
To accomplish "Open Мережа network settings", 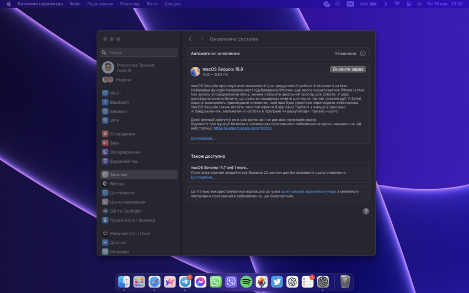I will pos(118,111).
